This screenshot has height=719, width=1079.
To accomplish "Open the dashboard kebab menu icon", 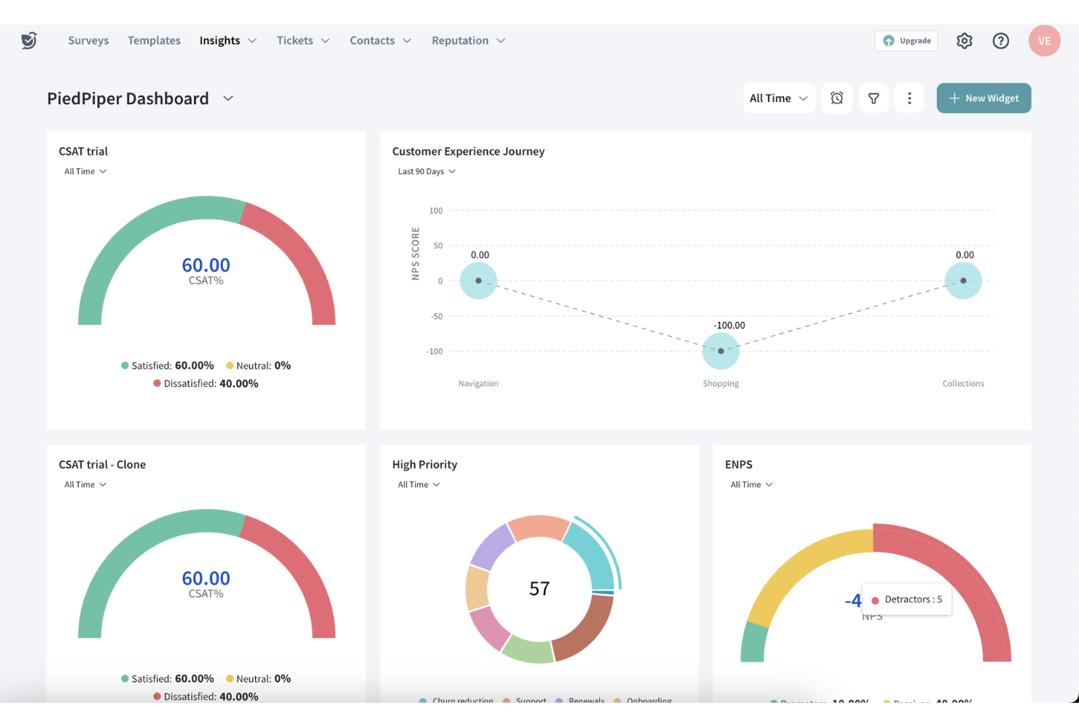I will tap(909, 98).
